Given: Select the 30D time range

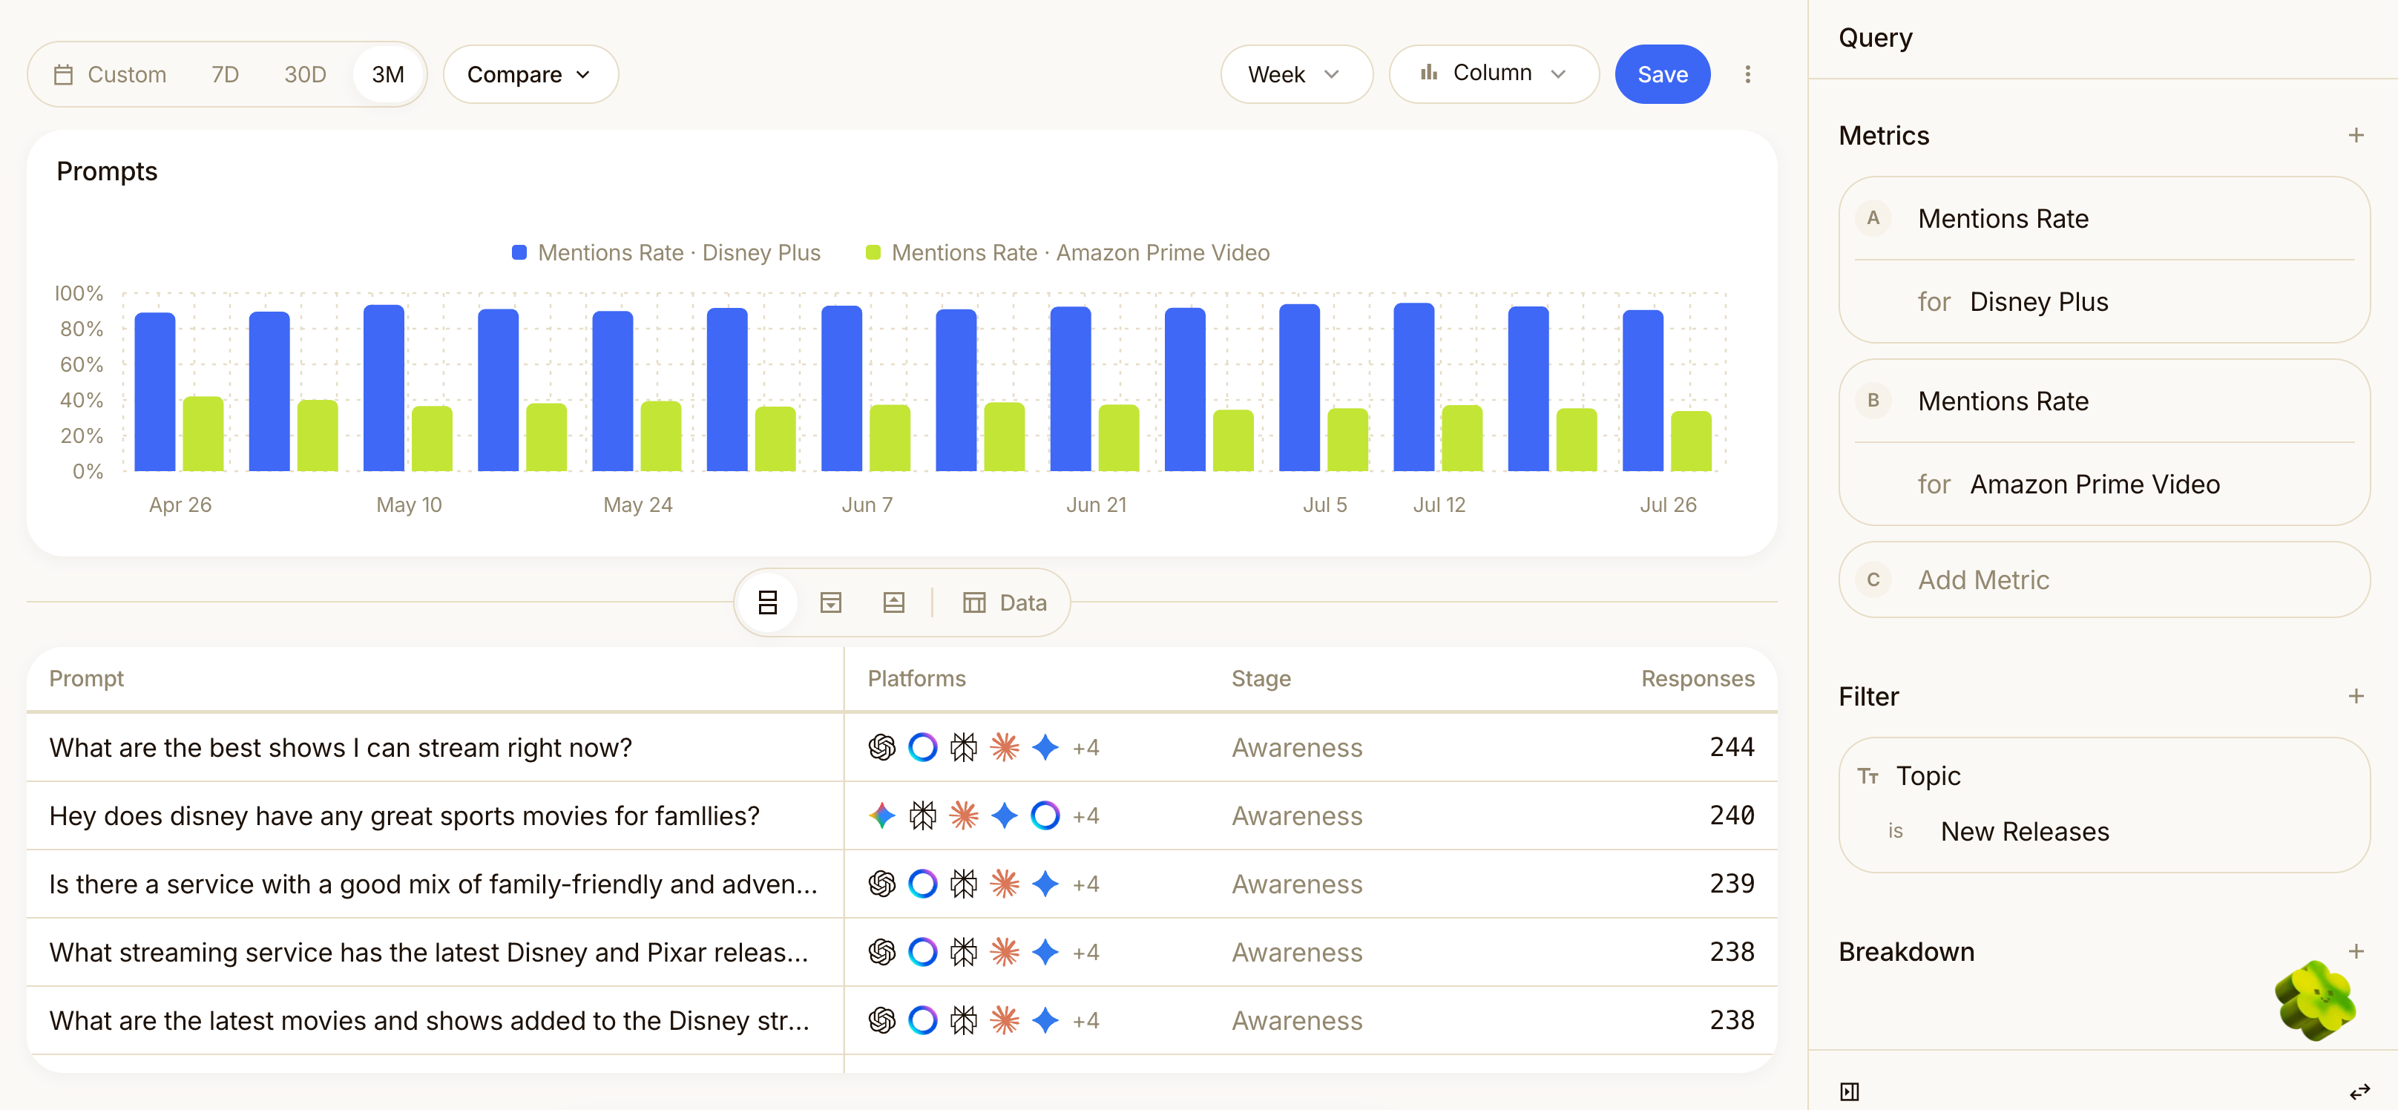Looking at the screenshot, I should click(306, 74).
